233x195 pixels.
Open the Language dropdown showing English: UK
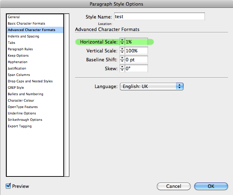[152, 86]
